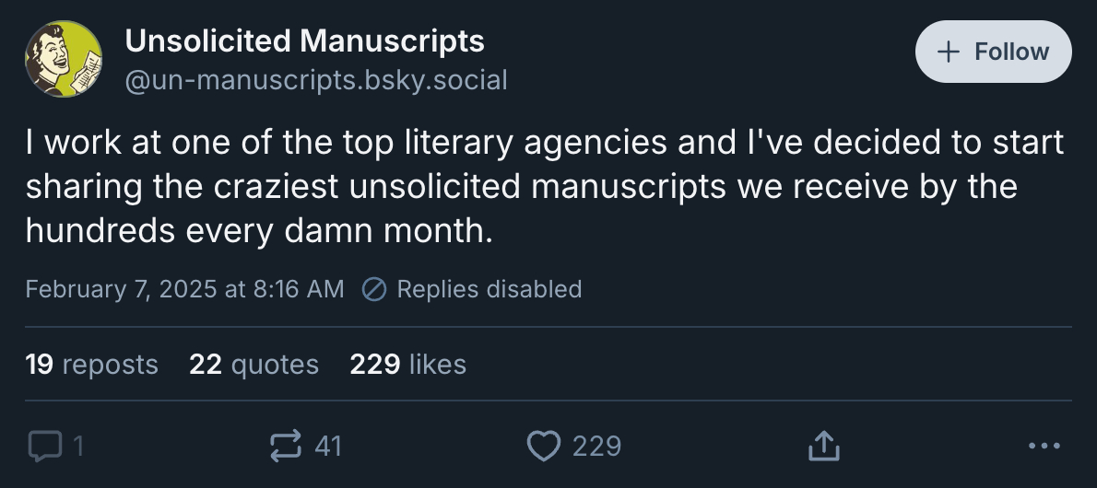
Task: Follow the Unsolicited Manuscripts account
Action: point(993,52)
